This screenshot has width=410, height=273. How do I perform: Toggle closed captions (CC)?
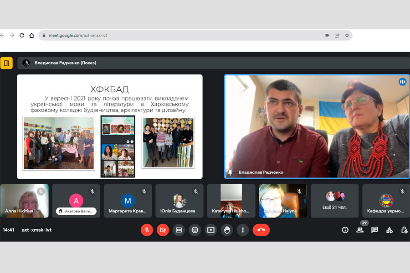[x=179, y=230]
